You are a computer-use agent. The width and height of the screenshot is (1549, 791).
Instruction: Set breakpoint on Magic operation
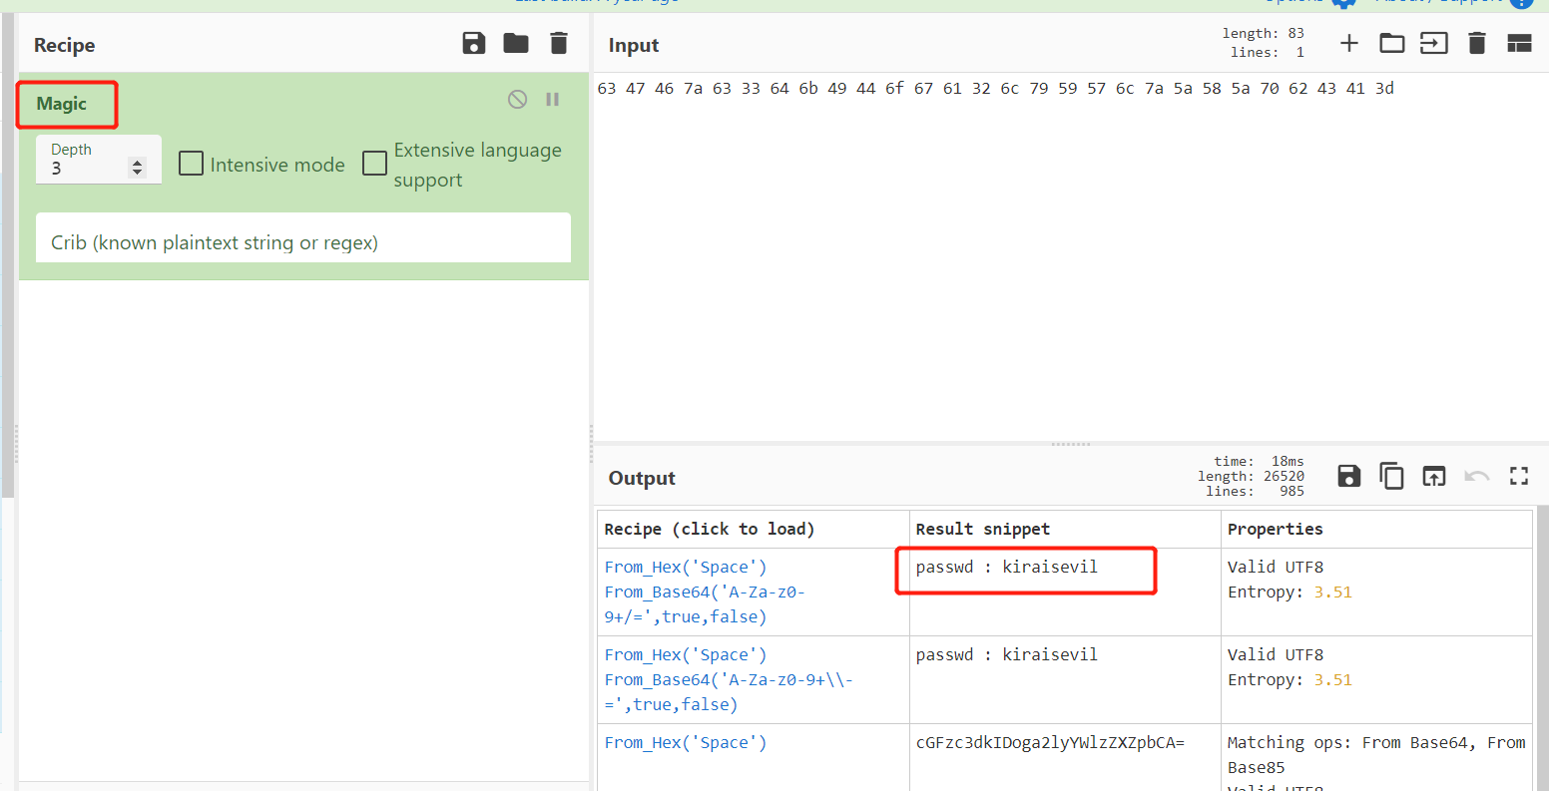552,99
